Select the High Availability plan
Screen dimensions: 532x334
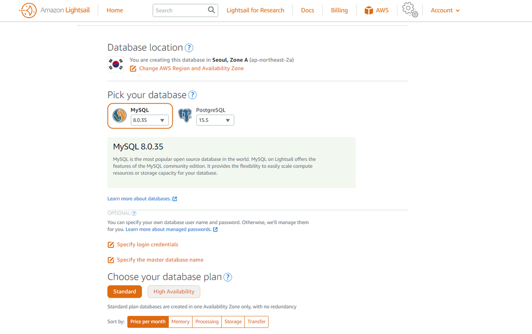[174, 291]
